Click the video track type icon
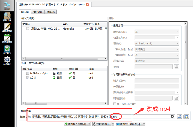Image resolution: width=193 pixels, height=127 pixels. (x=54, y=73)
